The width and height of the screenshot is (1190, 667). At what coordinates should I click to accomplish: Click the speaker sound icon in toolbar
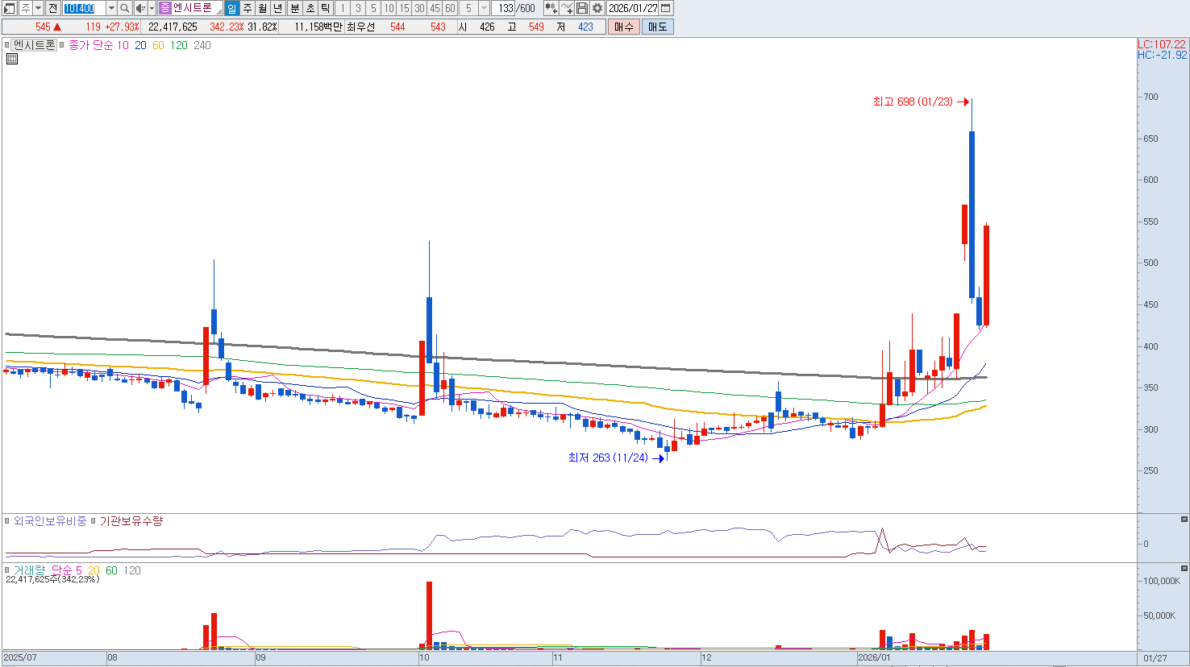pyautogui.click(x=140, y=8)
